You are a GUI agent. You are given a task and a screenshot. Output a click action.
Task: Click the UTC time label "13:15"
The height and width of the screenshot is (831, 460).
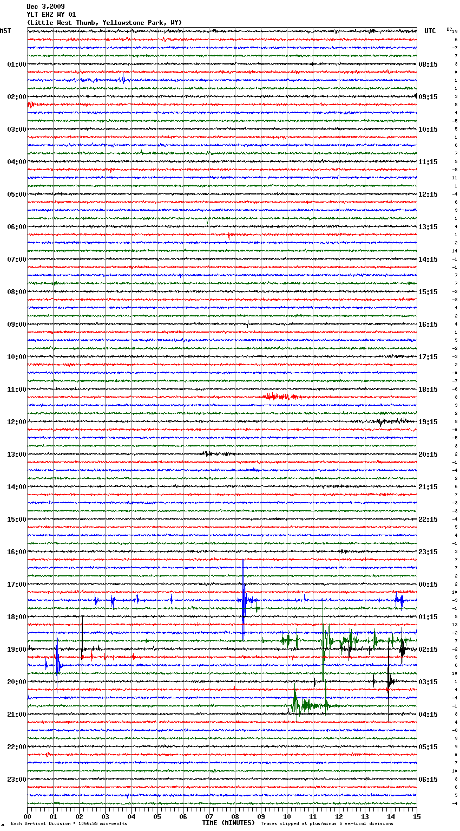[428, 227]
